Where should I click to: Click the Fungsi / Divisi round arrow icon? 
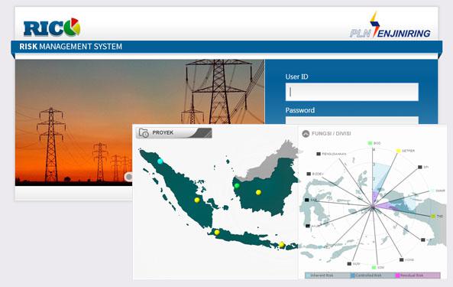[x=306, y=134]
